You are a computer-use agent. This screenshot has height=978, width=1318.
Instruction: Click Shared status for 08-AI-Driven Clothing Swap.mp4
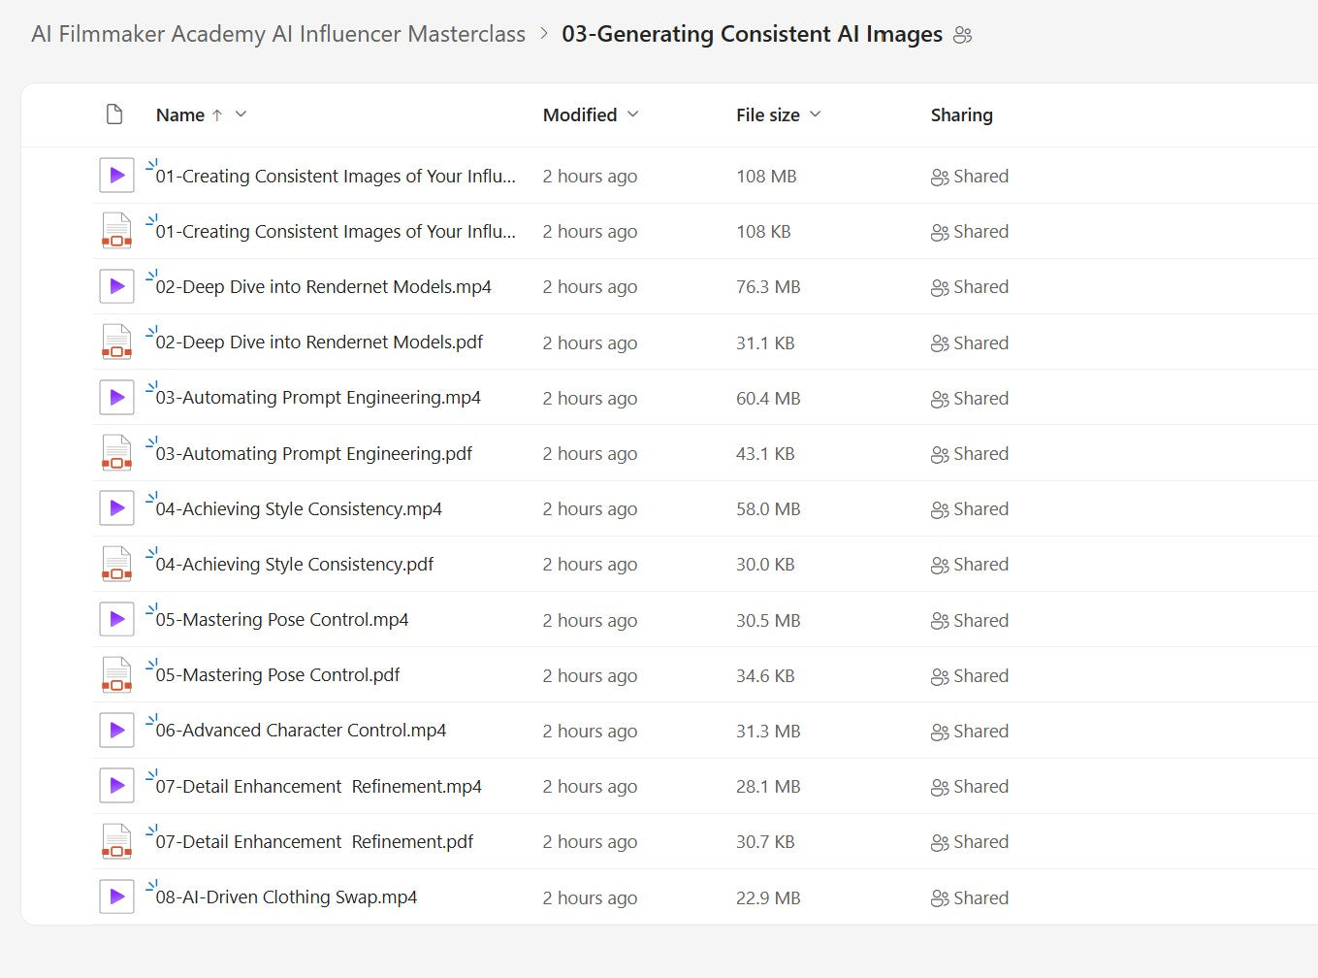tap(970, 898)
